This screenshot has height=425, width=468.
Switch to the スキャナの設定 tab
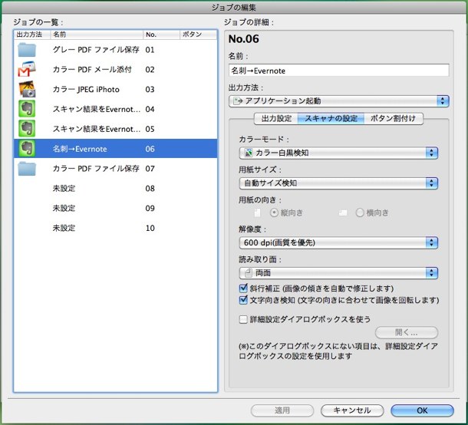(x=331, y=118)
